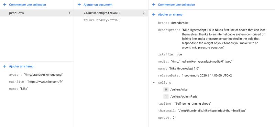
Task: Click the index badge 1 in sellers
Action: 166,97
